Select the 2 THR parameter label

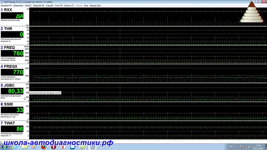pos(7,29)
